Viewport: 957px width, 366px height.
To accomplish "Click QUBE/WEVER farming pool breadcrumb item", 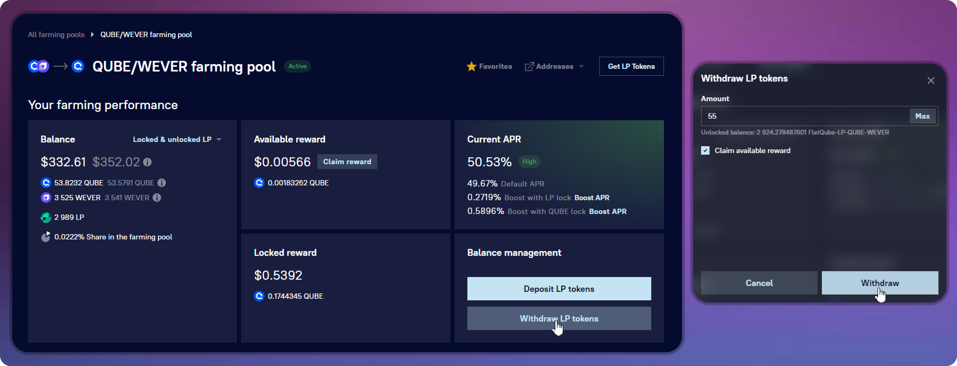I will (x=146, y=34).
